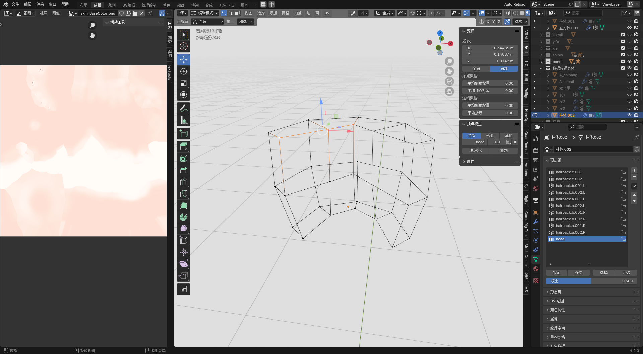Switch to vertex select mode
This screenshot has height=354, width=643.
pos(224,13)
